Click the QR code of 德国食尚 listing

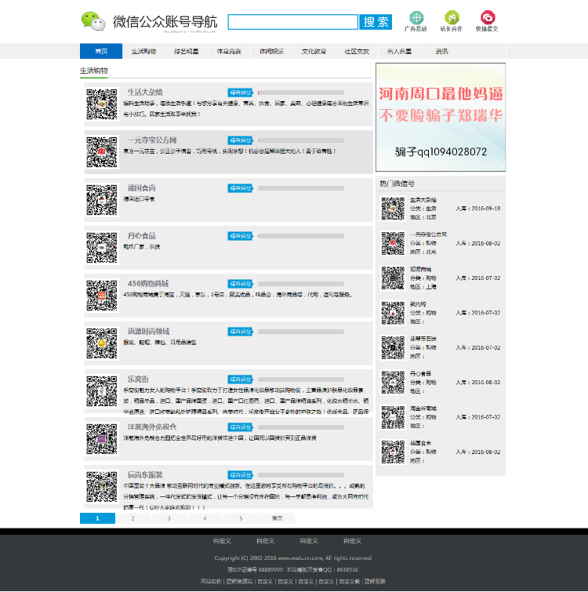[x=102, y=200]
